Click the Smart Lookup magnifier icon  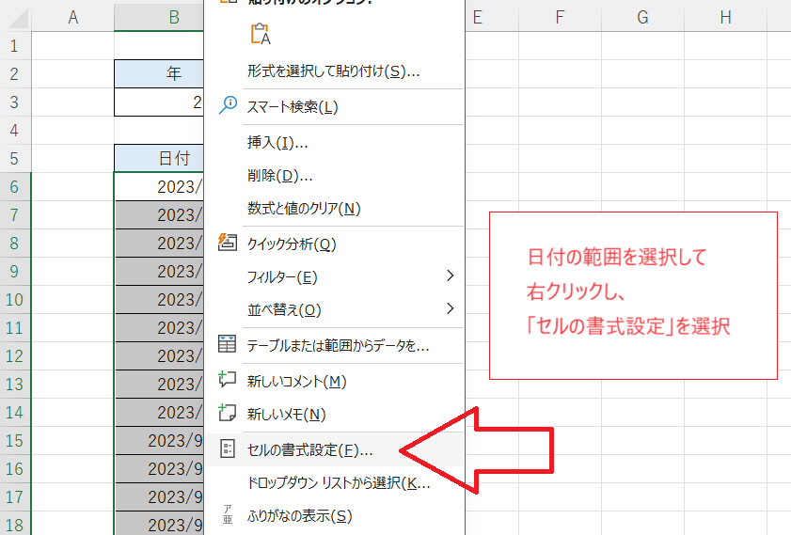point(228,105)
